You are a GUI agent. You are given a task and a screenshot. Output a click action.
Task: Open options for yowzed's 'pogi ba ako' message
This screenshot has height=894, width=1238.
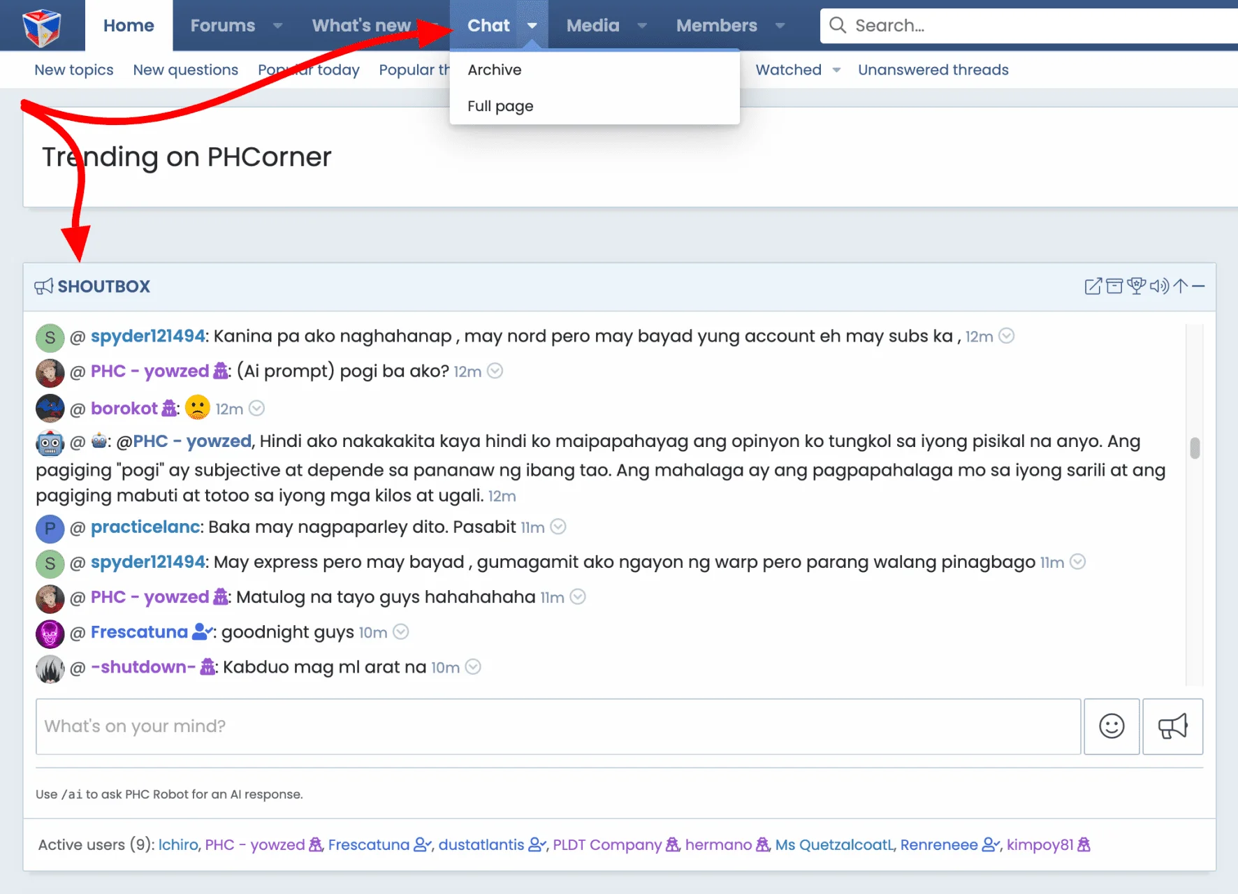point(495,371)
